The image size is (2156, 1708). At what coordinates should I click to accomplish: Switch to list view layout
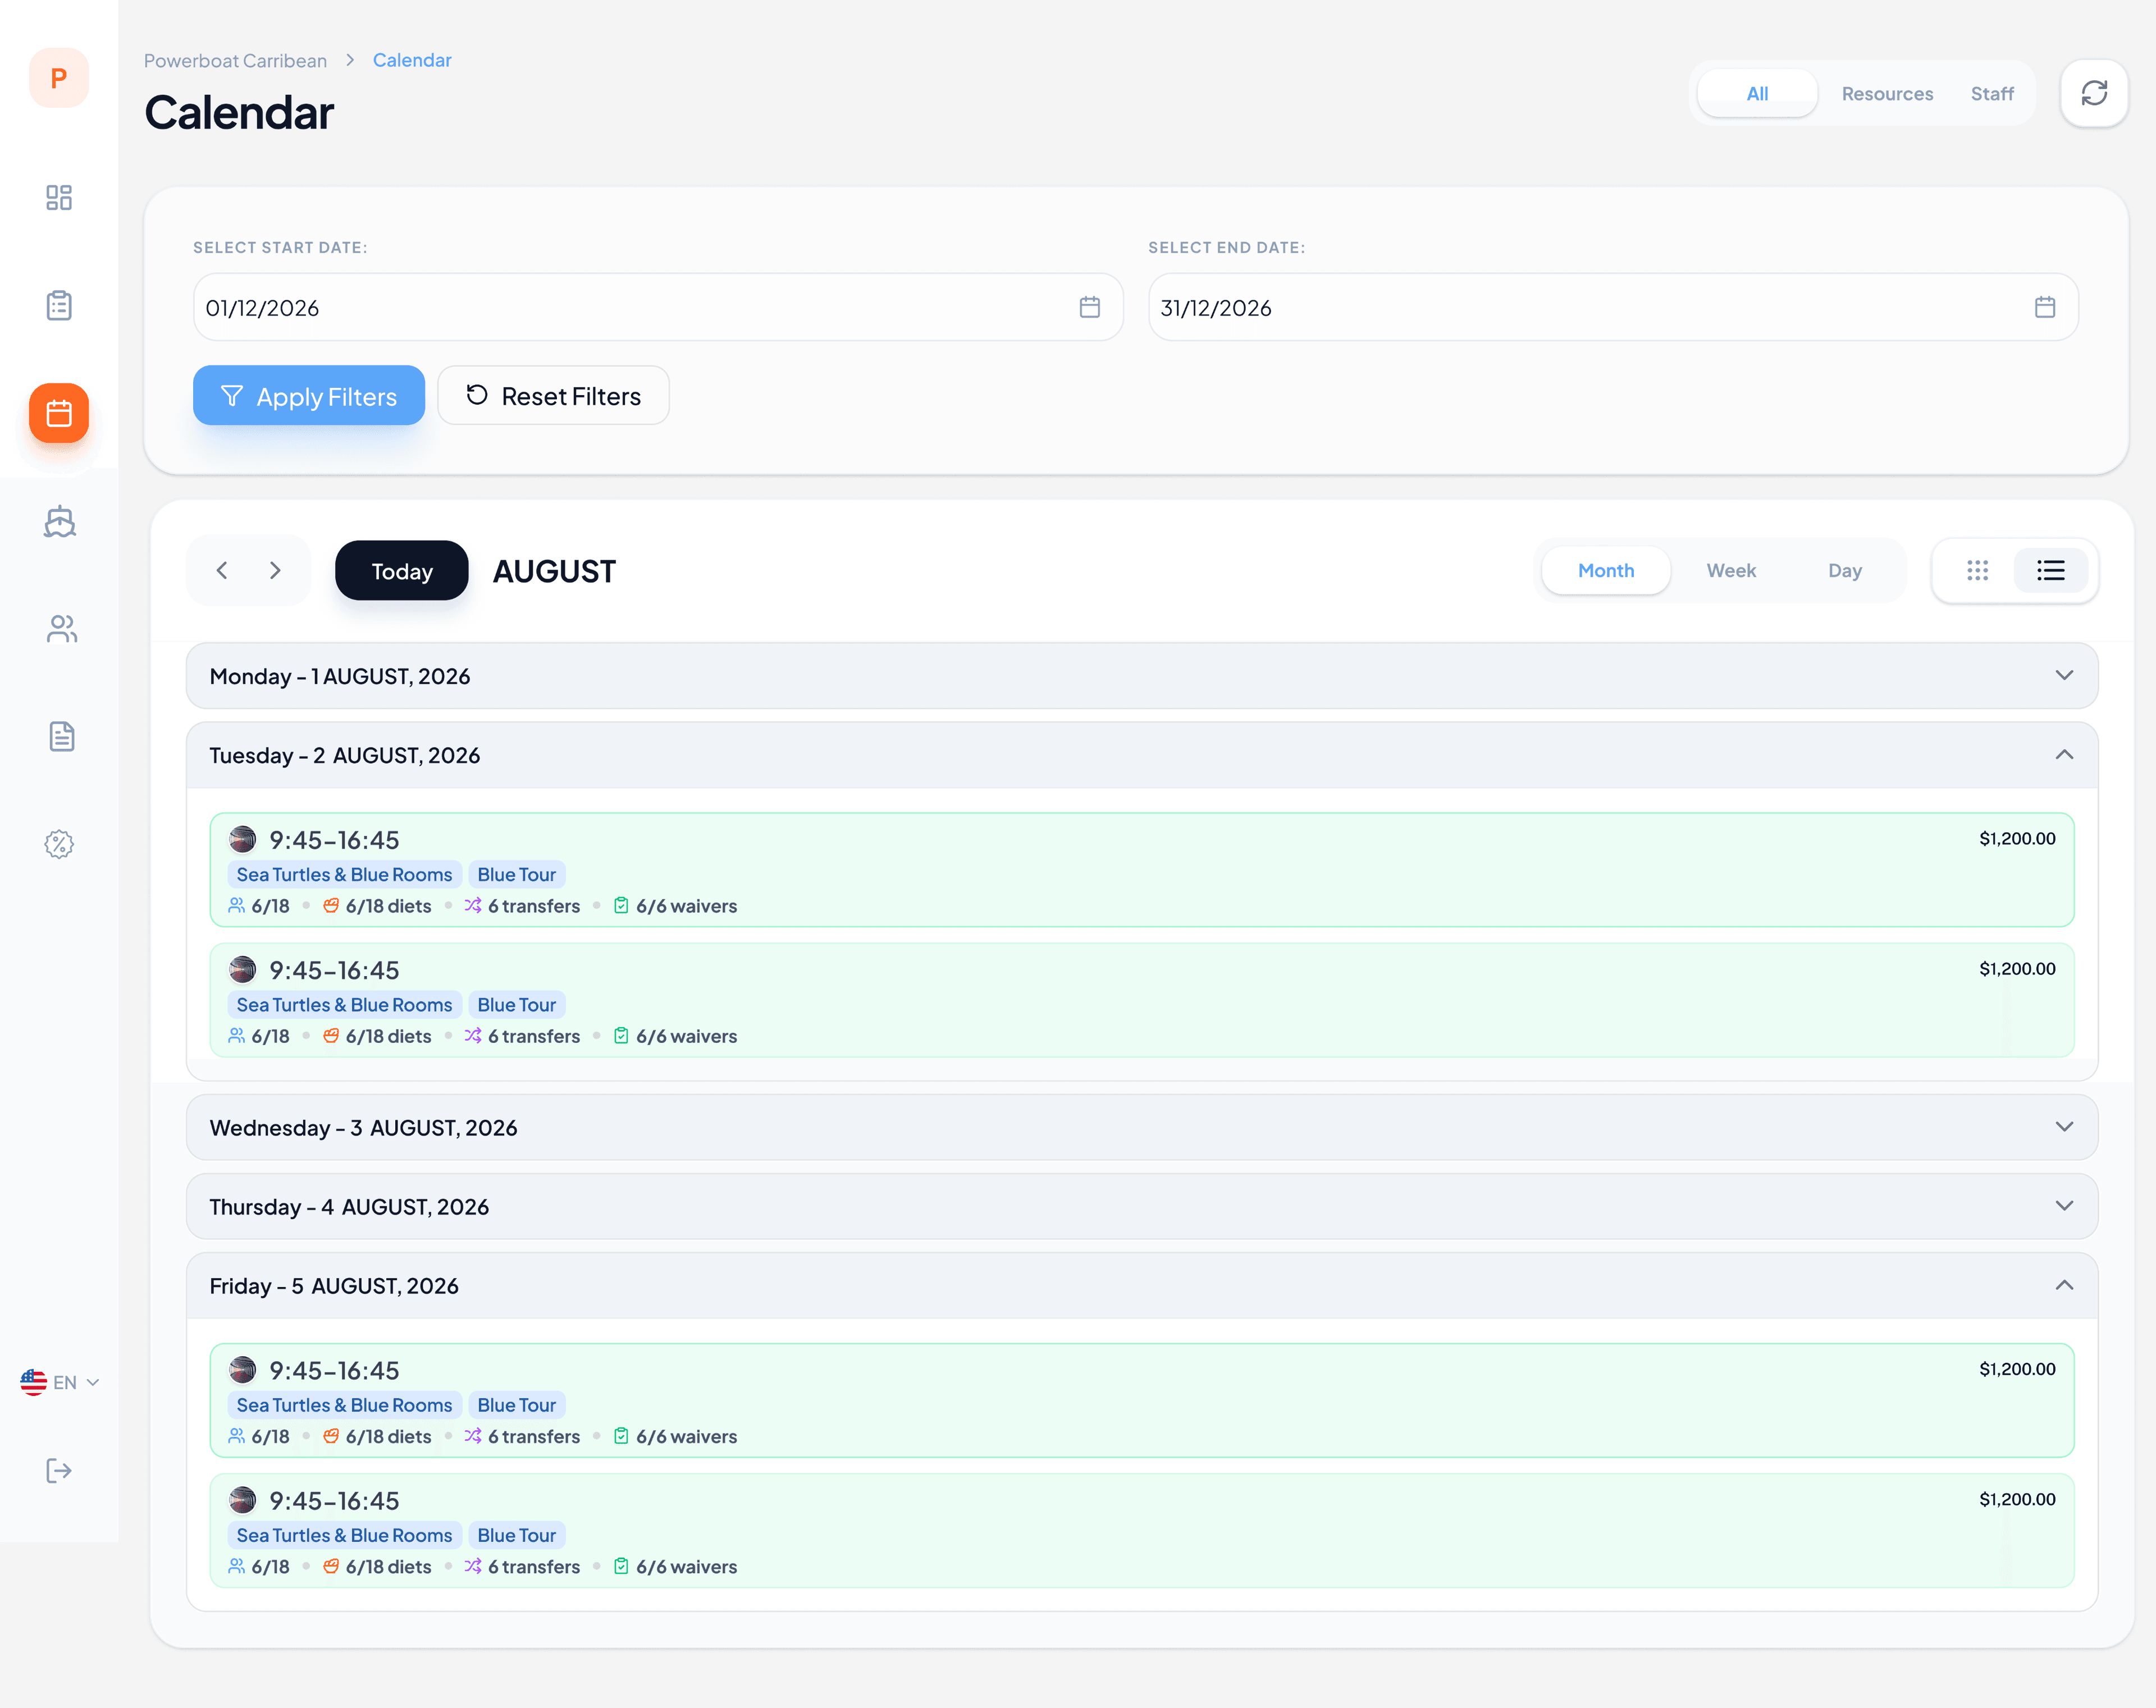(2051, 570)
